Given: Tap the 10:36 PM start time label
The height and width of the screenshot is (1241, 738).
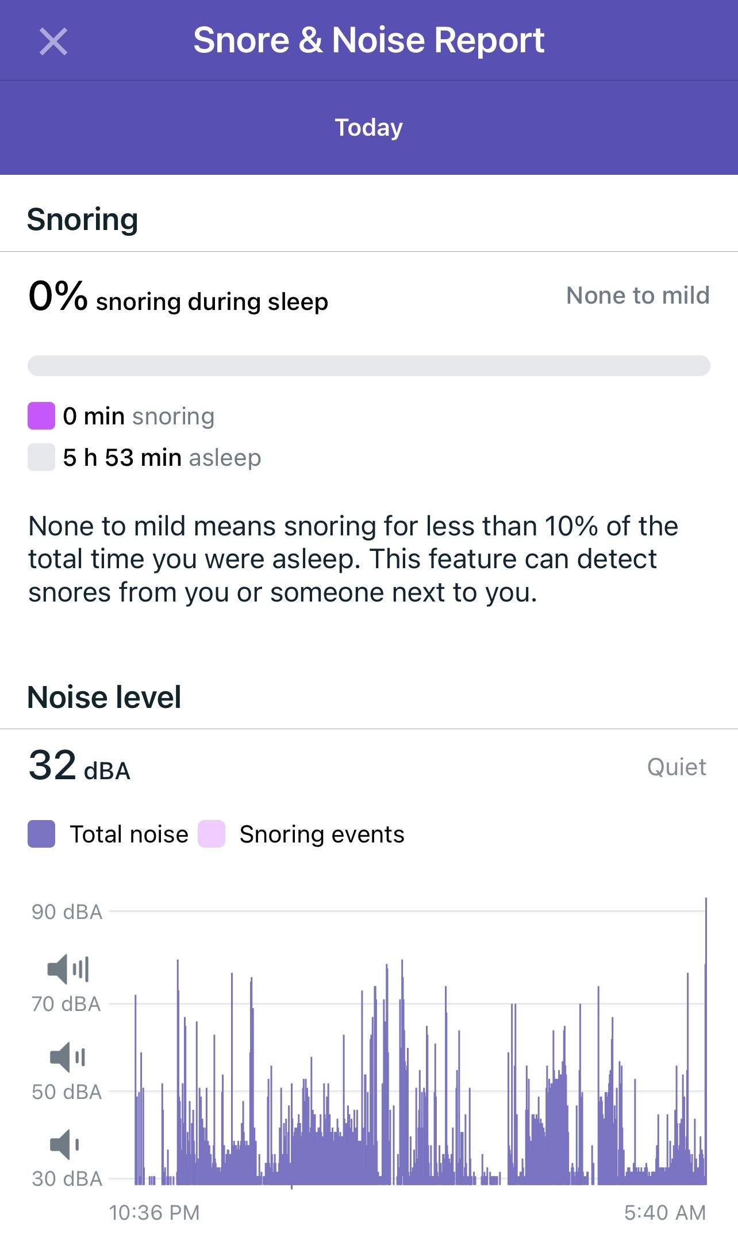Looking at the screenshot, I should pos(154,1213).
